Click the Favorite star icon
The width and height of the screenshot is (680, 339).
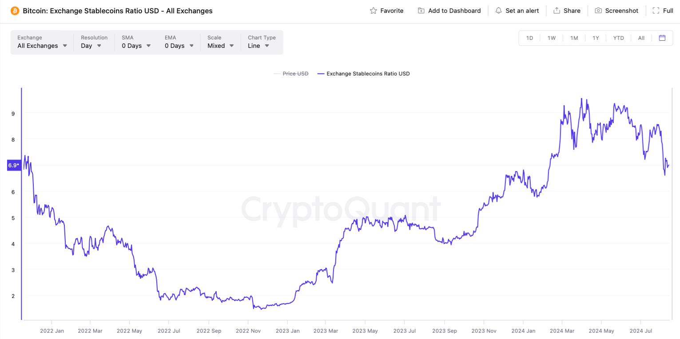tap(374, 11)
